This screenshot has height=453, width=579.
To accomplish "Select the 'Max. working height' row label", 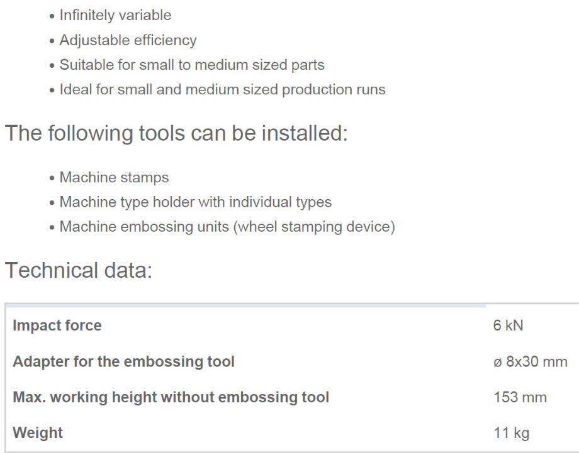I will [x=171, y=397].
